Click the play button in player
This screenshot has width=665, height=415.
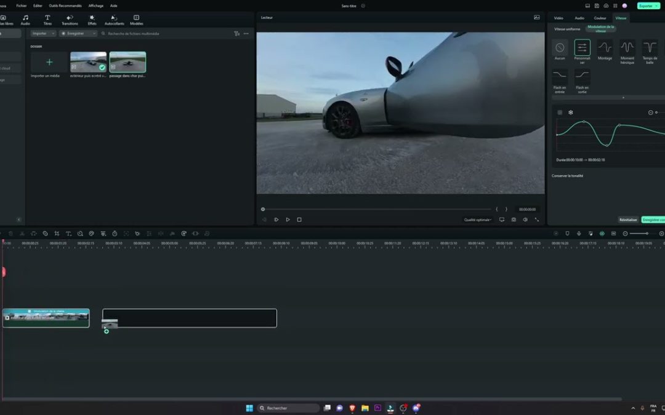tap(288, 219)
